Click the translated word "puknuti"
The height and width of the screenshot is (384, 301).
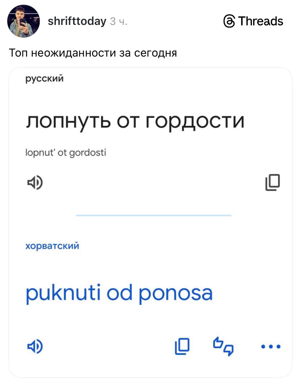(63, 293)
